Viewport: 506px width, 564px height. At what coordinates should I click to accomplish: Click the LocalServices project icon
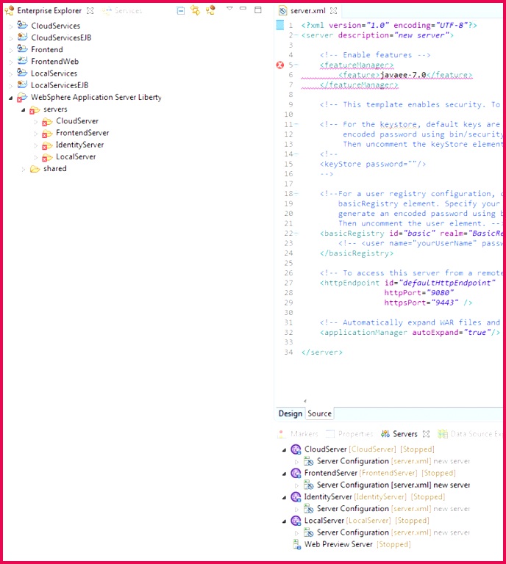pyautogui.click(x=22, y=73)
